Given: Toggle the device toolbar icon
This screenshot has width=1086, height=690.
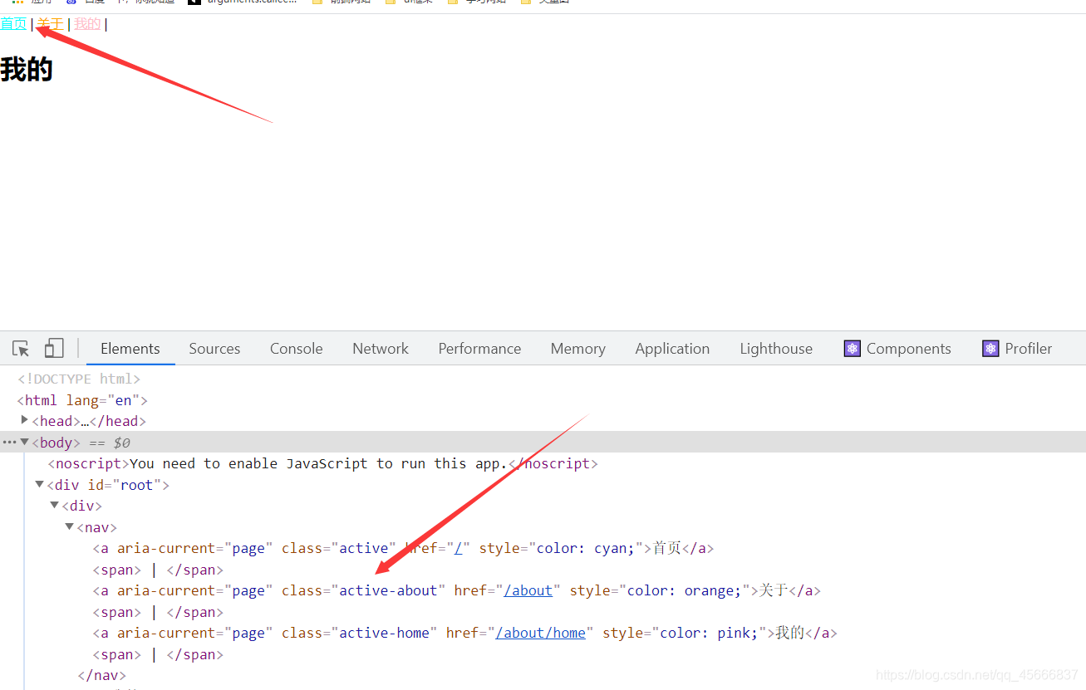Looking at the screenshot, I should [54, 348].
